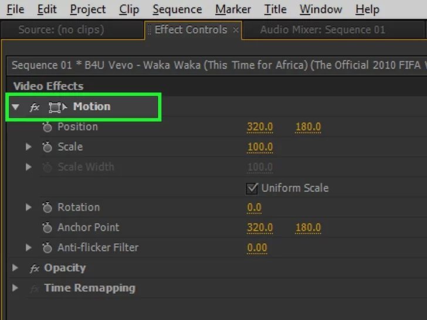Toggle the Motion fx effect icon
The height and width of the screenshot is (320, 427).
(x=35, y=107)
